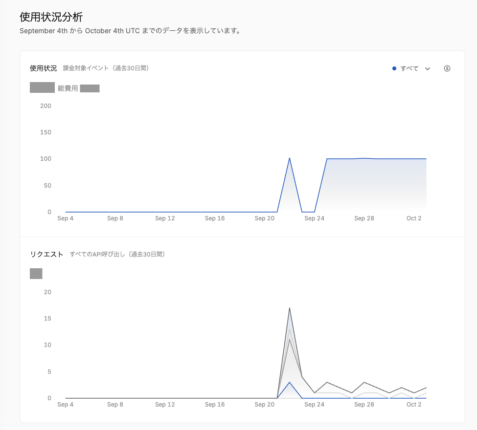This screenshot has width=477, height=430.
Task: Click the usage chart spike peak near Sep 22
Action: (x=289, y=158)
